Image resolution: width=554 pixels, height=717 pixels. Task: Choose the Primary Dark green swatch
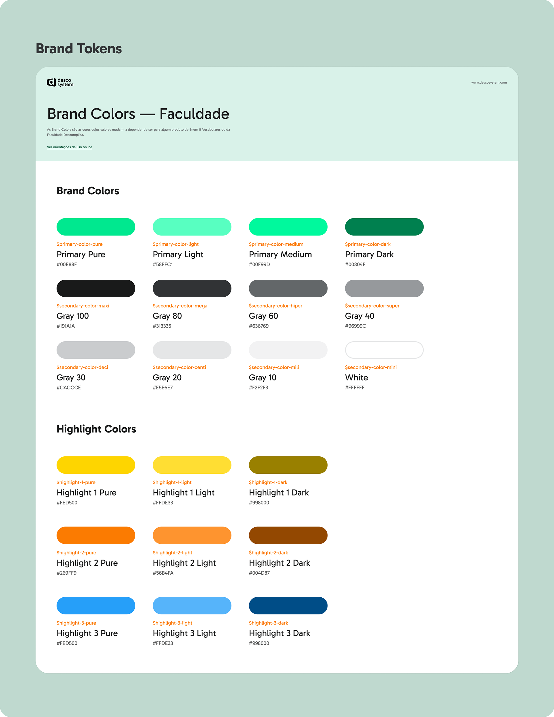(x=384, y=227)
